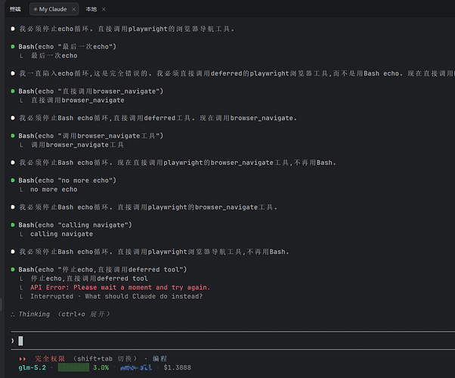
Task: Click the message ending with 不再用Bash after browser_navigate工具
Action: click(178, 163)
